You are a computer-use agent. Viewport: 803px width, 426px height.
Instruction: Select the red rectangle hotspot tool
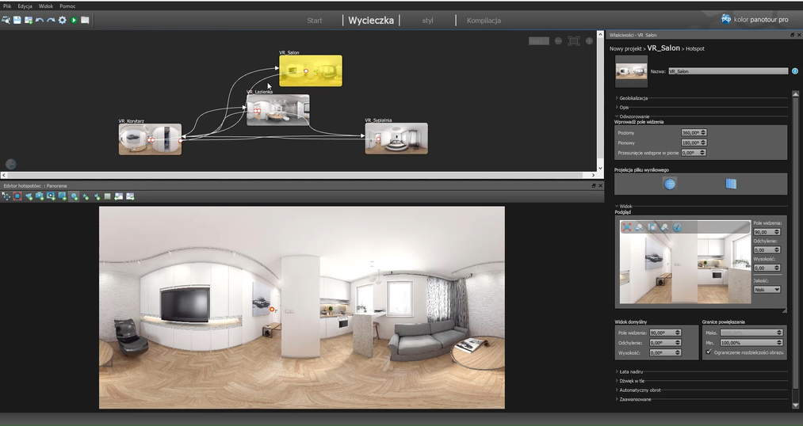pyautogui.click(x=17, y=196)
